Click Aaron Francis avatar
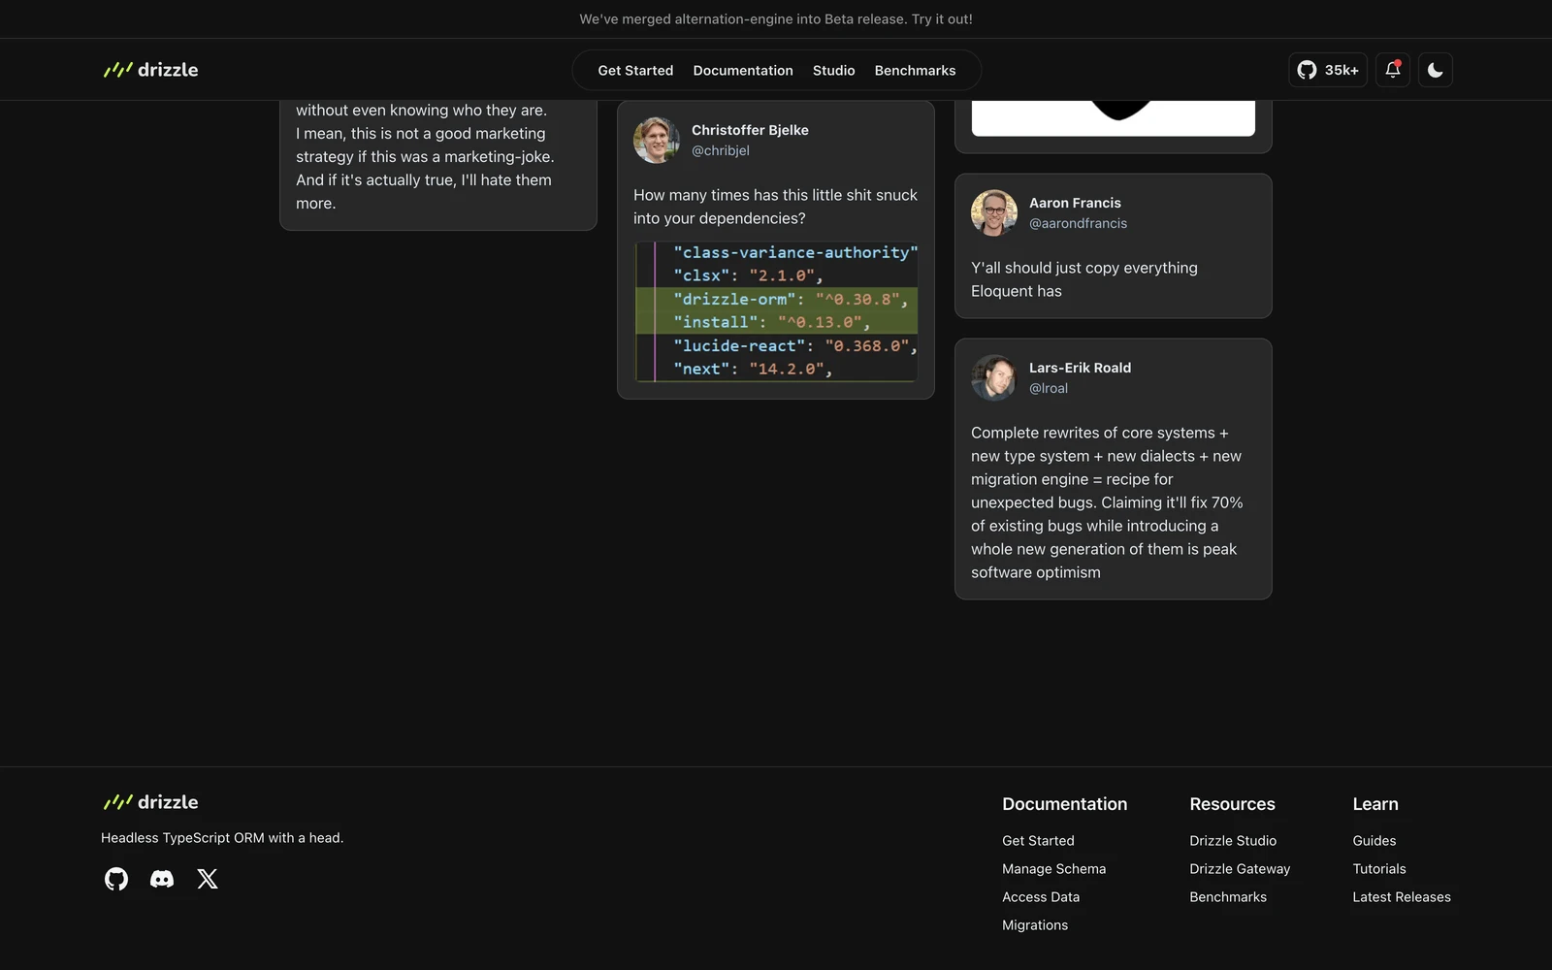 click(x=994, y=212)
